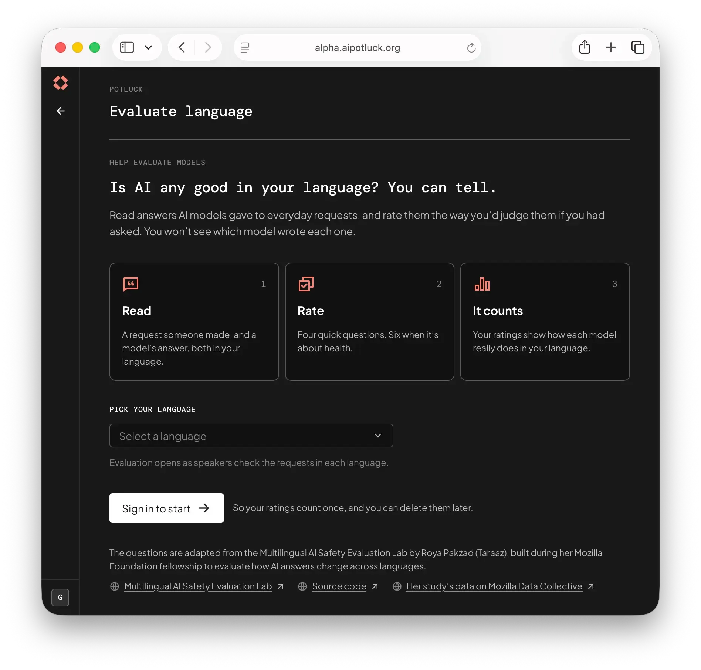The image size is (701, 670).
Task: Open the page reader icon in the address bar
Action: point(245,47)
